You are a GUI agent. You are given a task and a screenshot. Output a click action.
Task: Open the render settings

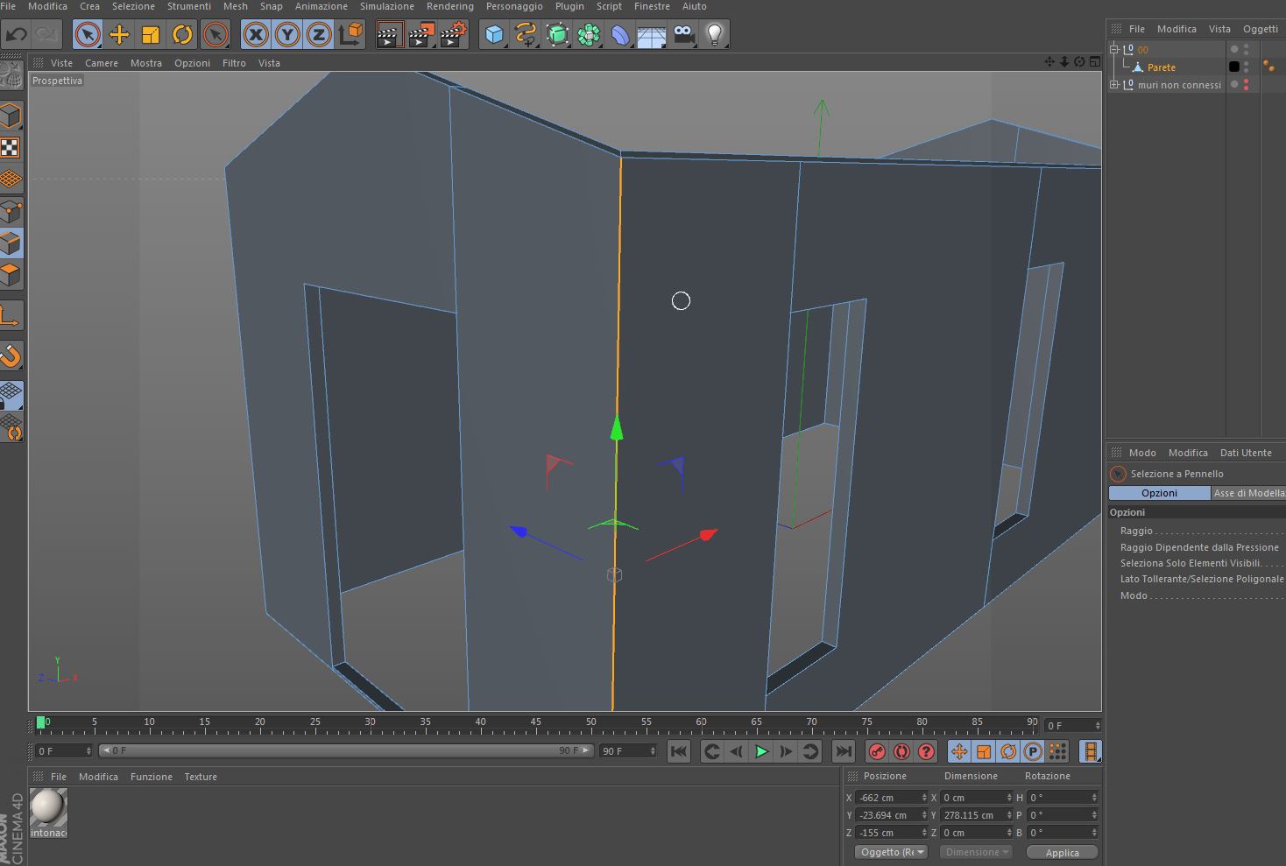tap(454, 35)
